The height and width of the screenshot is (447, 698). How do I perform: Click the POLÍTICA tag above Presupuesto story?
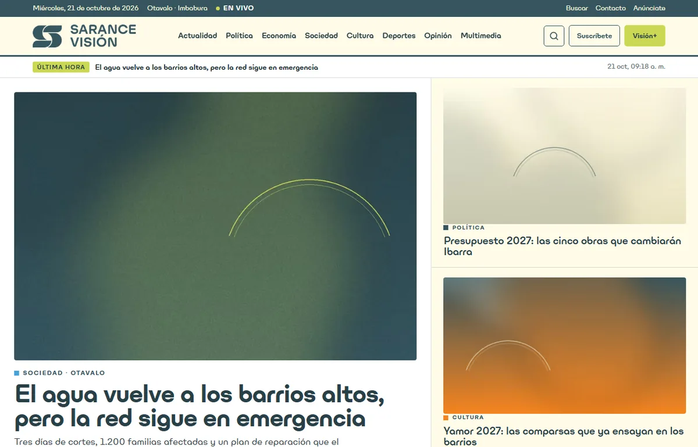point(464,228)
